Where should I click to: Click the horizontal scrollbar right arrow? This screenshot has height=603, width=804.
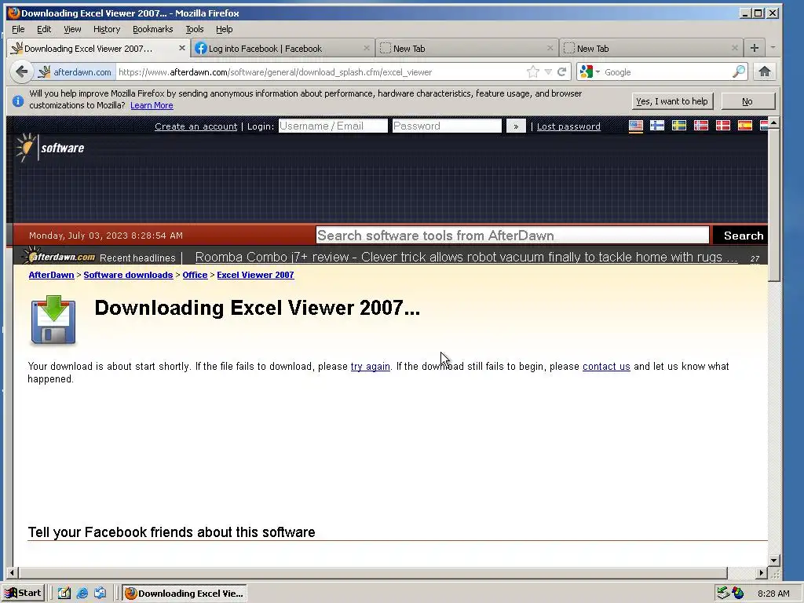pos(762,572)
